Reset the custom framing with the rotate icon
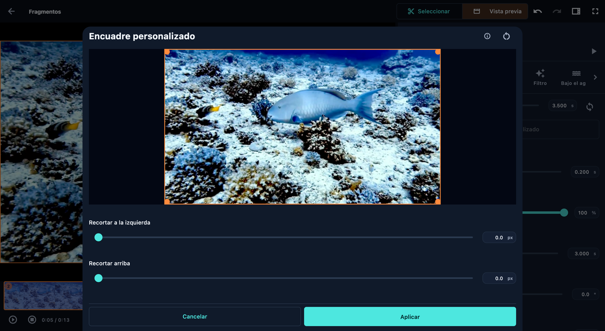 [x=506, y=36]
